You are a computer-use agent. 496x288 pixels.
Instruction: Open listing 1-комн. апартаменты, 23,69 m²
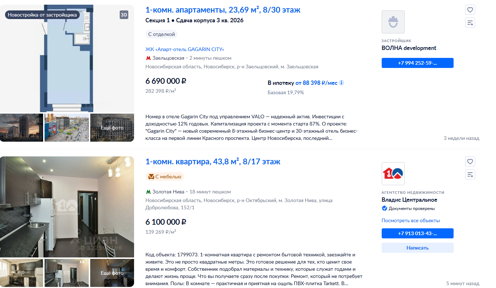point(223,10)
